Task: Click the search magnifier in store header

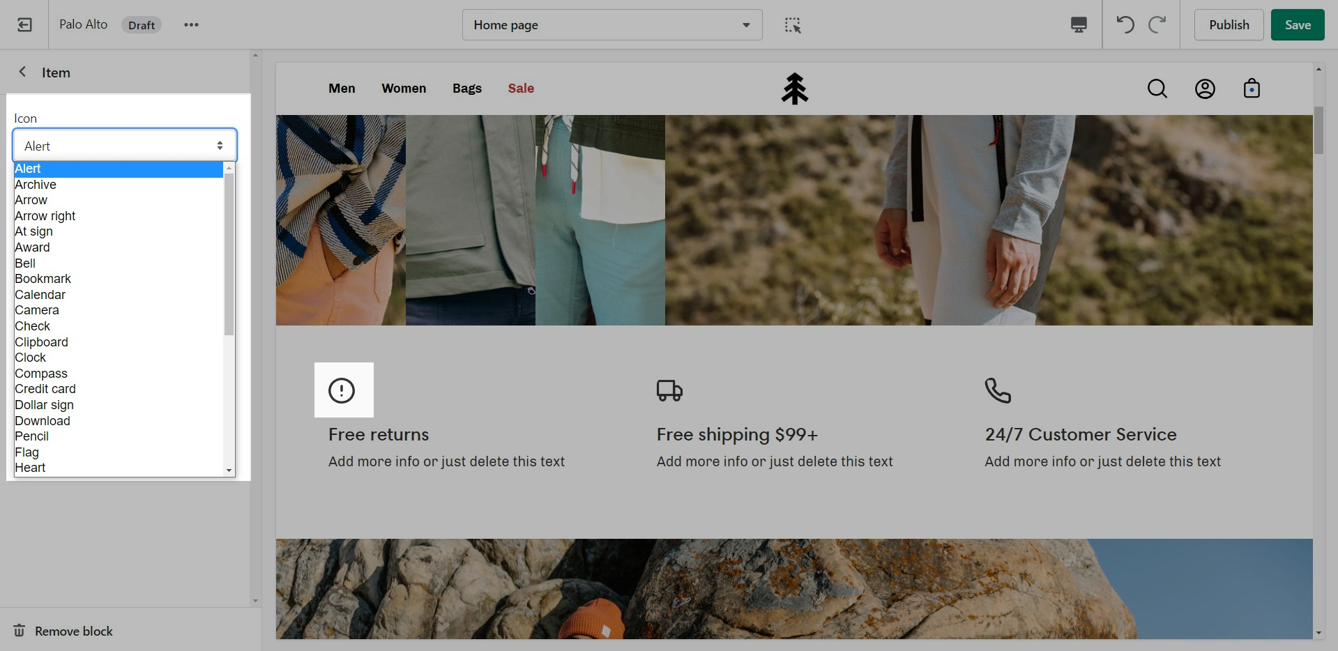Action: tap(1157, 89)
